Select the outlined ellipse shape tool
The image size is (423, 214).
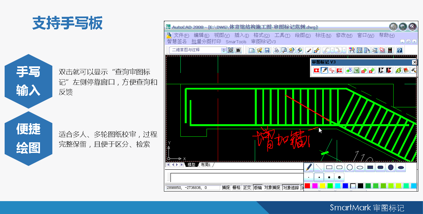click(x=360, y=167)
